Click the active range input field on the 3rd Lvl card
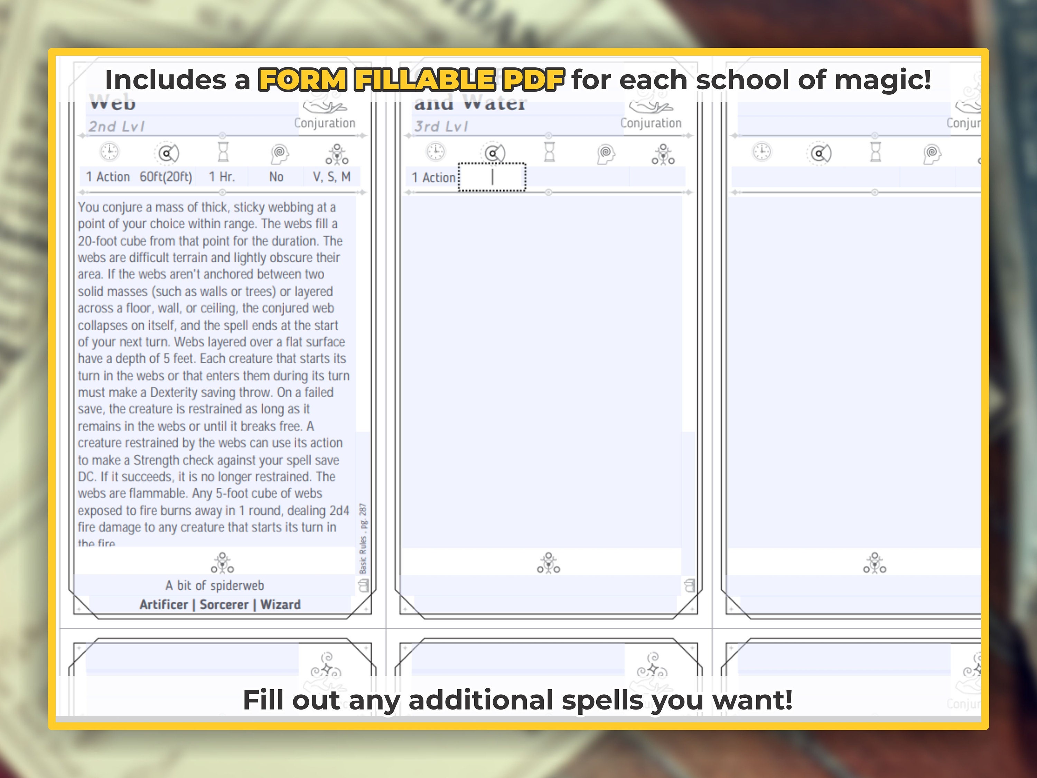This screenshot has height=778, width=1037. (492, 177)
